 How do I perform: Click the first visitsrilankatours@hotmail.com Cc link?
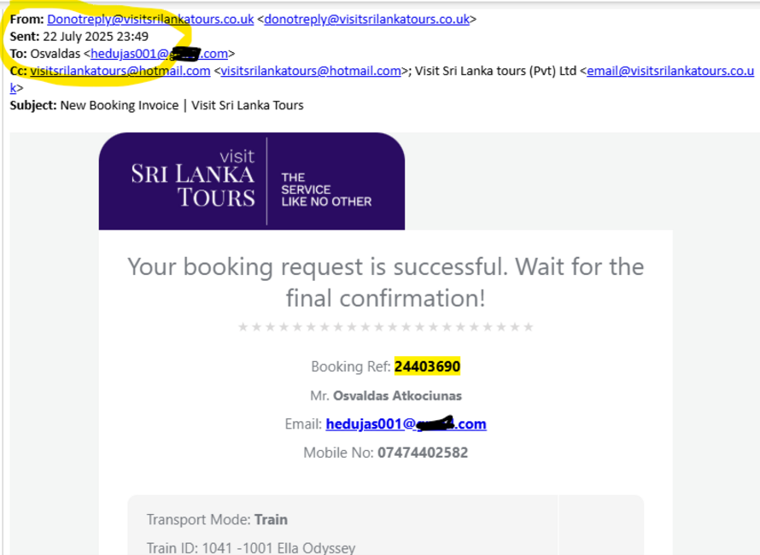coord(120,71)
